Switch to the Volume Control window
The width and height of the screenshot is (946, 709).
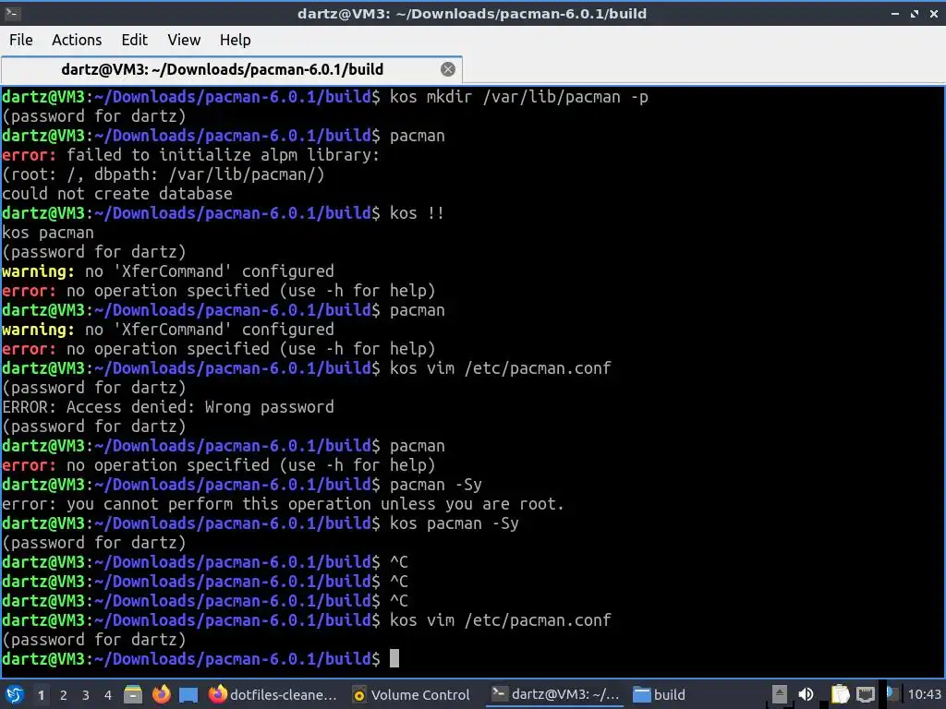coord(411,694)
